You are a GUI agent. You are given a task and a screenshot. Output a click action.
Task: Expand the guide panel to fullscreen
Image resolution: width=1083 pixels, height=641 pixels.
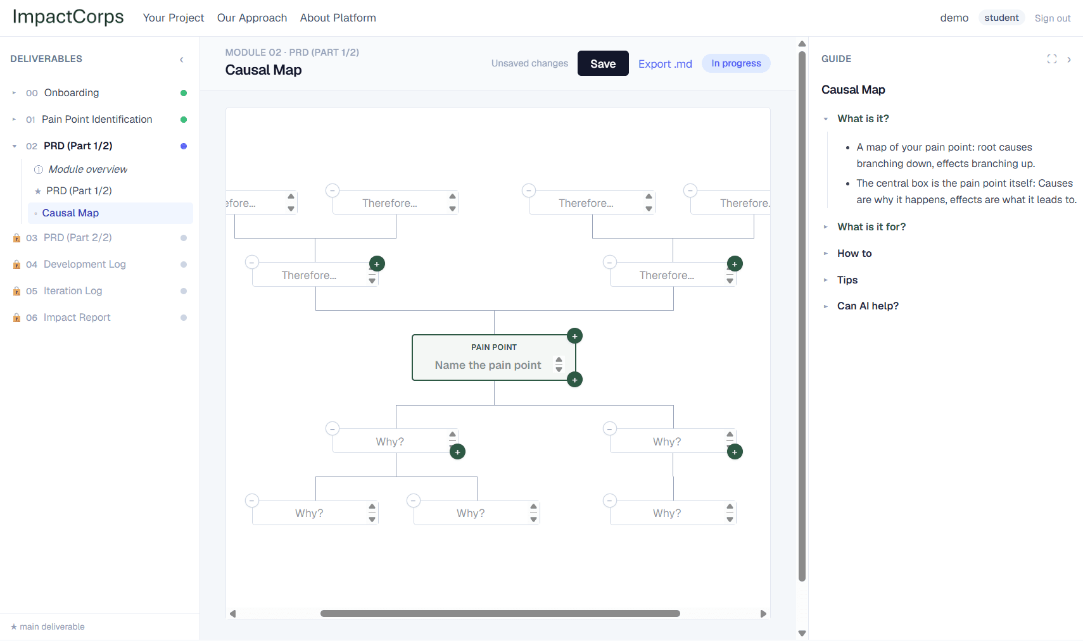coord(1052,59)
